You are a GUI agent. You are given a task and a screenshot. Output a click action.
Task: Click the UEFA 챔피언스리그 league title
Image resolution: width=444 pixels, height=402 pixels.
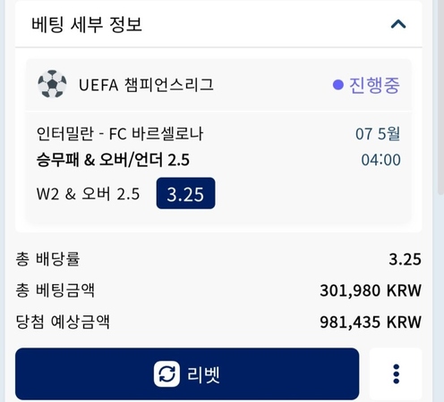point(146,85)
